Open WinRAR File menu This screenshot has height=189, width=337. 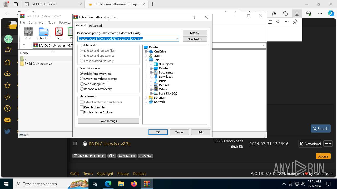point(22,23)
